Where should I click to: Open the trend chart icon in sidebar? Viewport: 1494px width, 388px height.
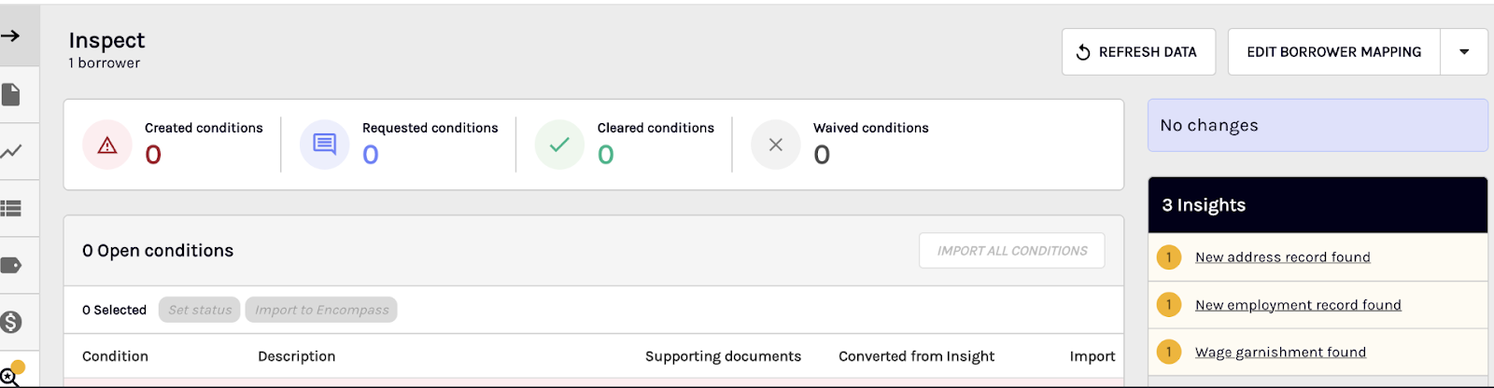point(10,151)
